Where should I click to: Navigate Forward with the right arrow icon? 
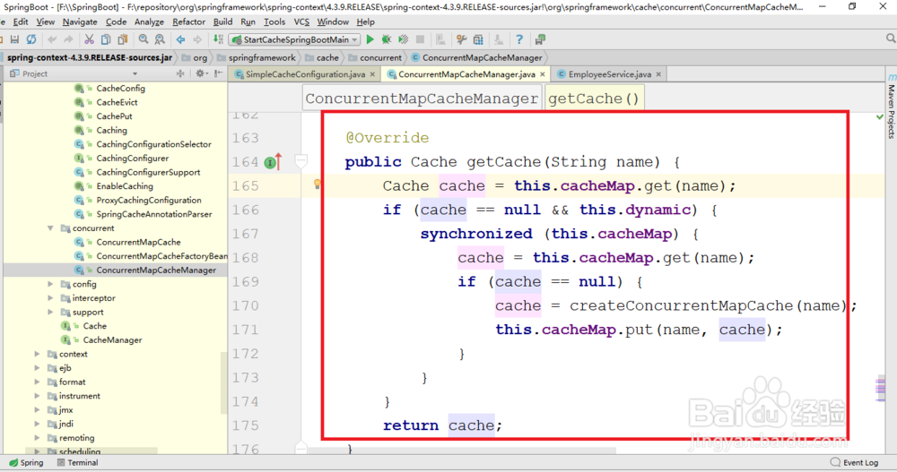pos(197,39)
